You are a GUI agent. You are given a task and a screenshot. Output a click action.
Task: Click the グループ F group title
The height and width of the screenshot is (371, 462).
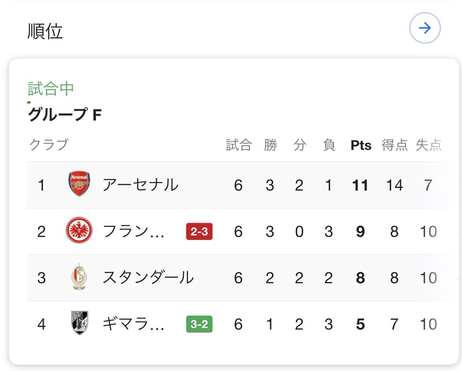coord(65,115)
